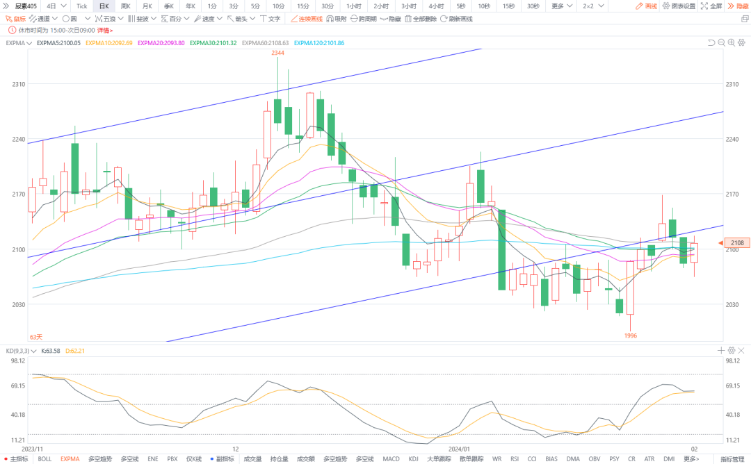
Task: Toggle 跨周期 cross-period drawings
Action: pyautogui.click(x=363, y=19)
